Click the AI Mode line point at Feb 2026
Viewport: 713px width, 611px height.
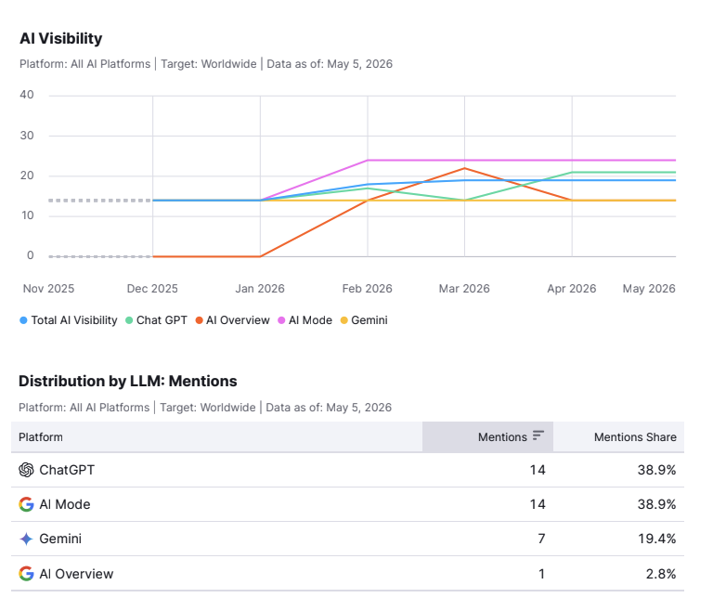(368, 160)
